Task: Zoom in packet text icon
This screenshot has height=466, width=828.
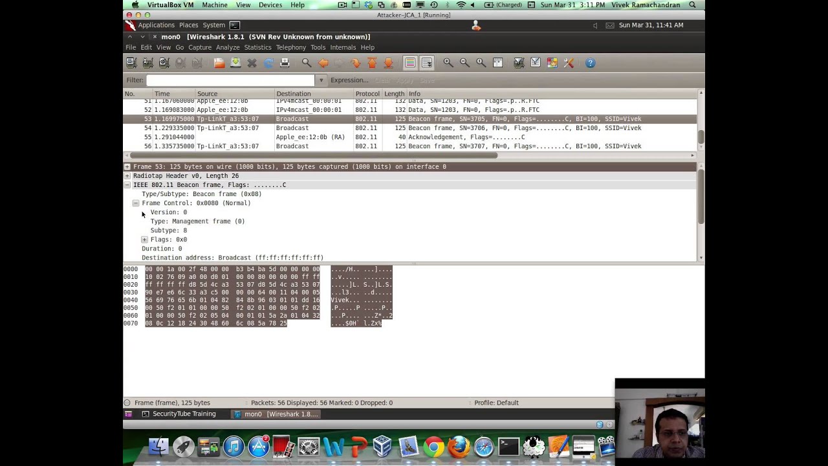Action: coord(448,63)
